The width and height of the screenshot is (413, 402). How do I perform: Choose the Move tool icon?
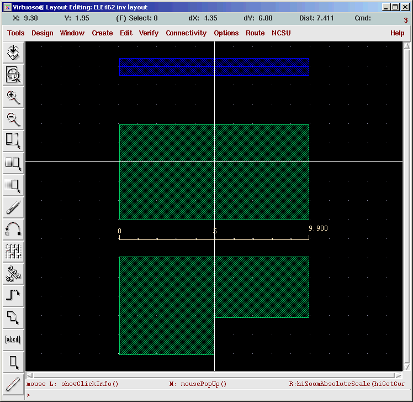(x=13, y=185)
